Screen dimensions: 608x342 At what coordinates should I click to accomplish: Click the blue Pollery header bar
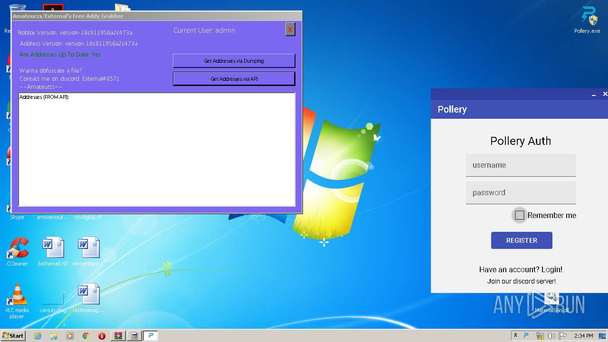point(519,109)
